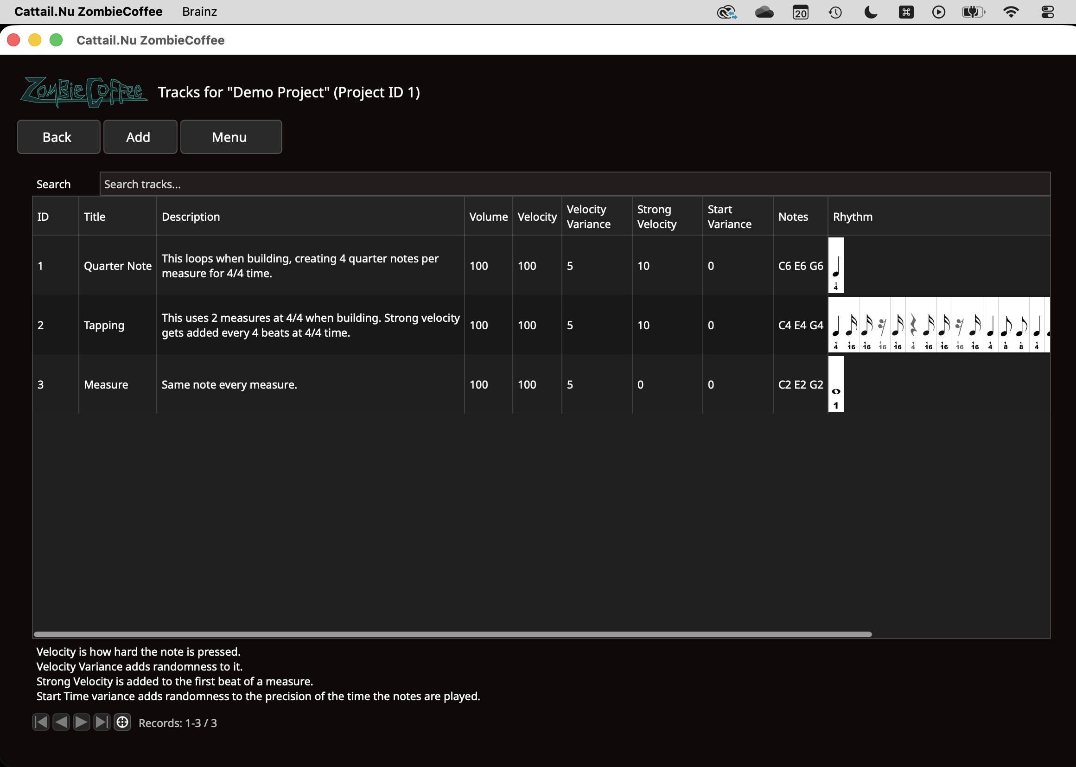Click the Start Variance column header
Viewport: 1076px width, 767px height.
click(x=738, y=216)
